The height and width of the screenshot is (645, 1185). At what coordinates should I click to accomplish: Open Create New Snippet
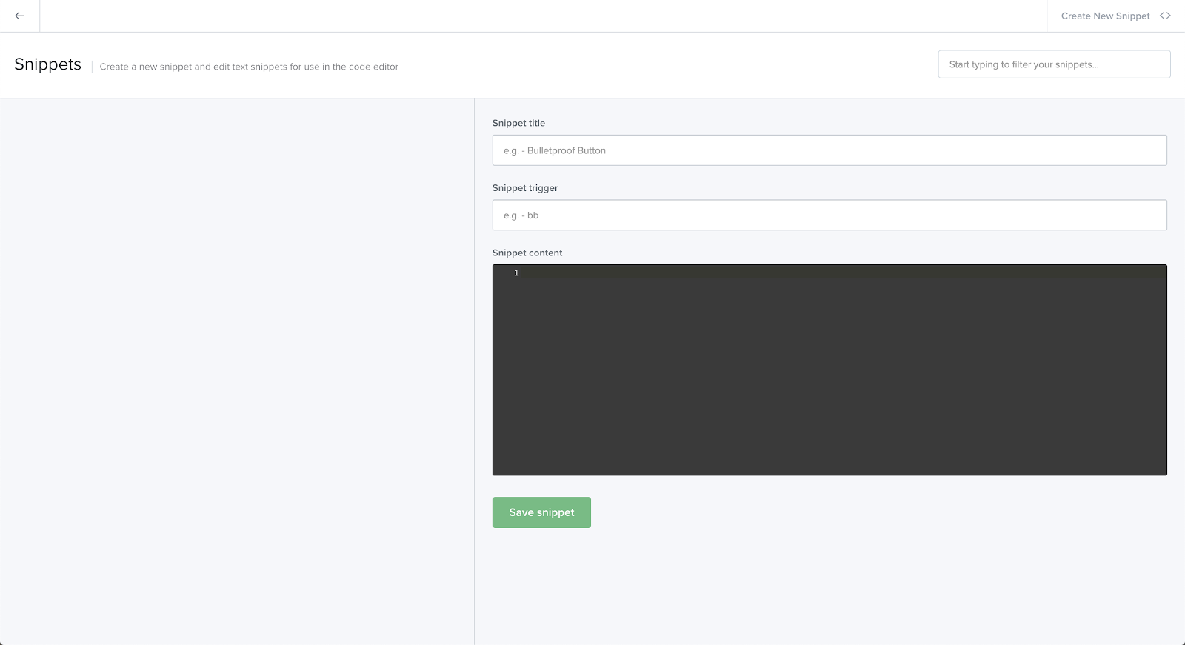pyautogui.click(x=1105, y=16)
